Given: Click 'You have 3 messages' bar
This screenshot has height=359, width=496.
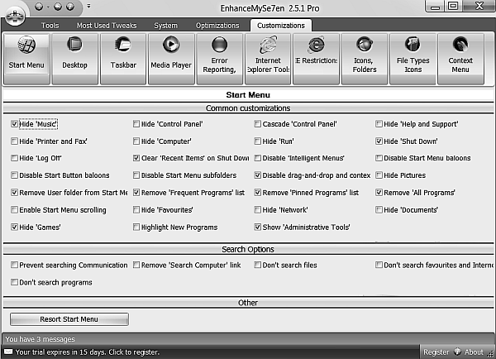Looking at the screenshot, I should point(248,339).
